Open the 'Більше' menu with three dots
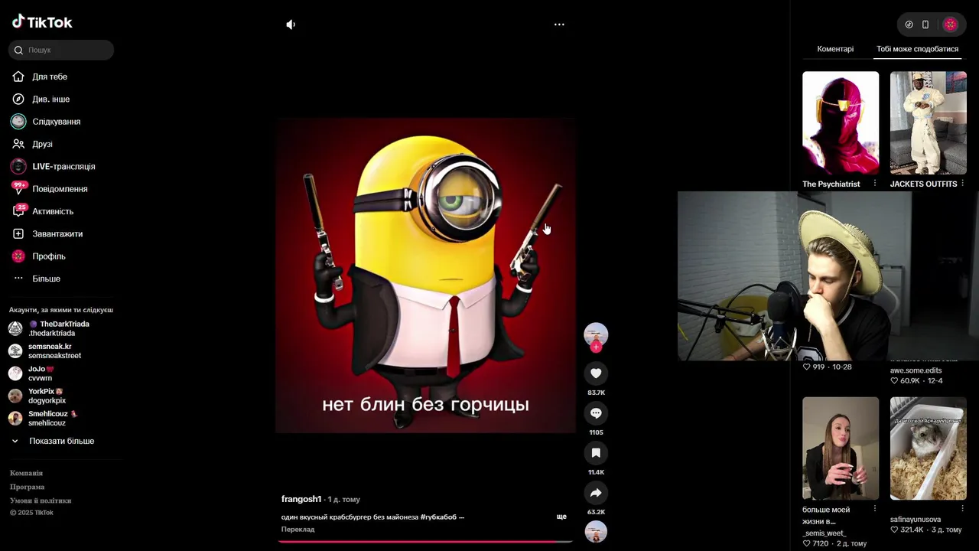 click(46, 279)
